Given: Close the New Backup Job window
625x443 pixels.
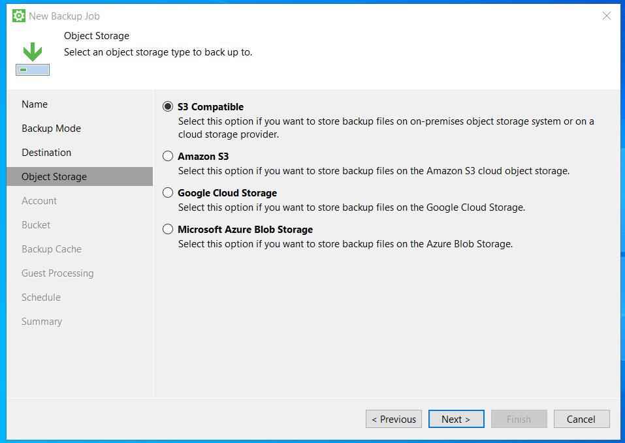Looking at the screenshot, I should click(x=607, y=16).
